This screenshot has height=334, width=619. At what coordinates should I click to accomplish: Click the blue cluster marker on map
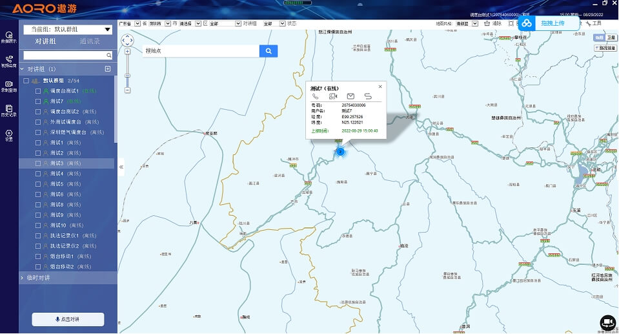click(340, 151)
